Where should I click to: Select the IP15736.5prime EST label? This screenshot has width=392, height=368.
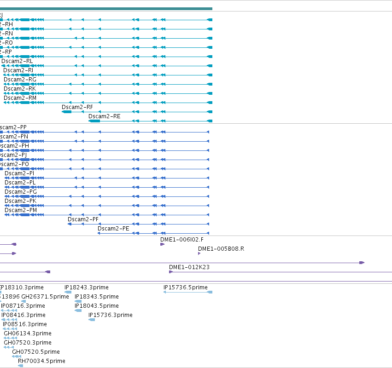coord(186,287)
